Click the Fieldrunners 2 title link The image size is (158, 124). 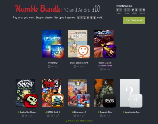pos(80,112)
